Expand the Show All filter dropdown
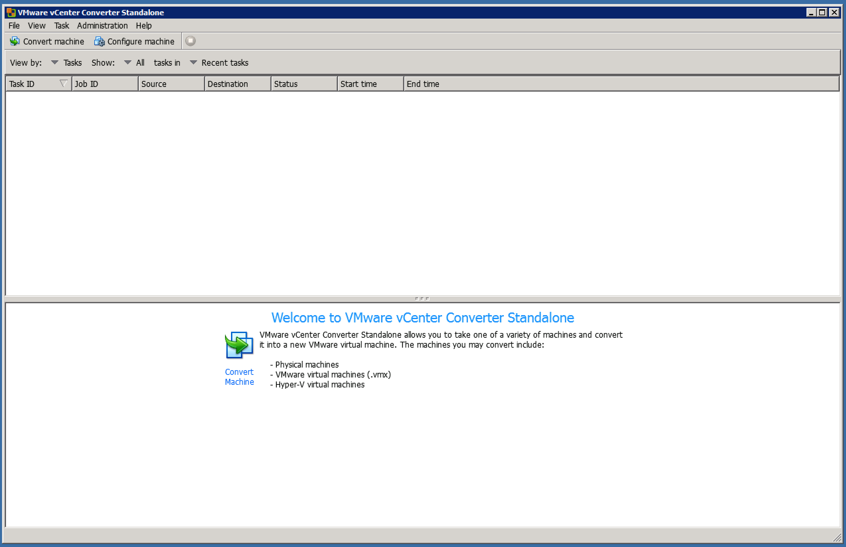 coord(127,62)
